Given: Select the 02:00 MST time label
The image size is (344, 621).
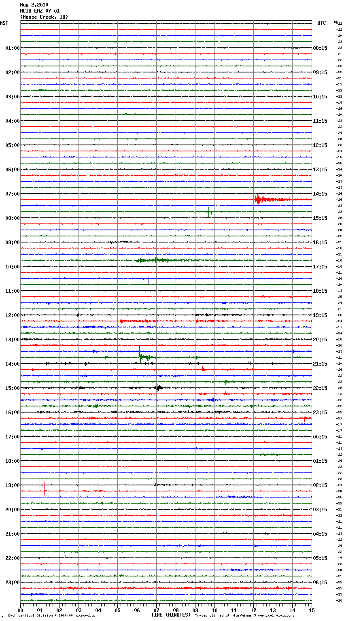Looking at the screenshot, I should [13, 72].
